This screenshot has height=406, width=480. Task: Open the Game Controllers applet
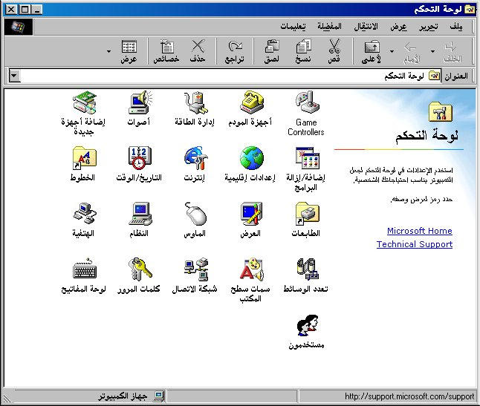306,114
